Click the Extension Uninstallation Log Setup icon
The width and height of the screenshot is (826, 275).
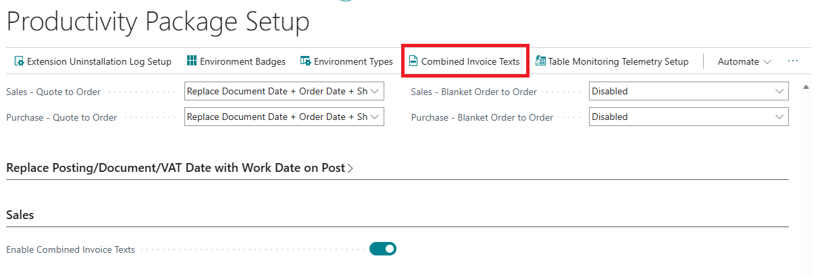pos(19,61)
